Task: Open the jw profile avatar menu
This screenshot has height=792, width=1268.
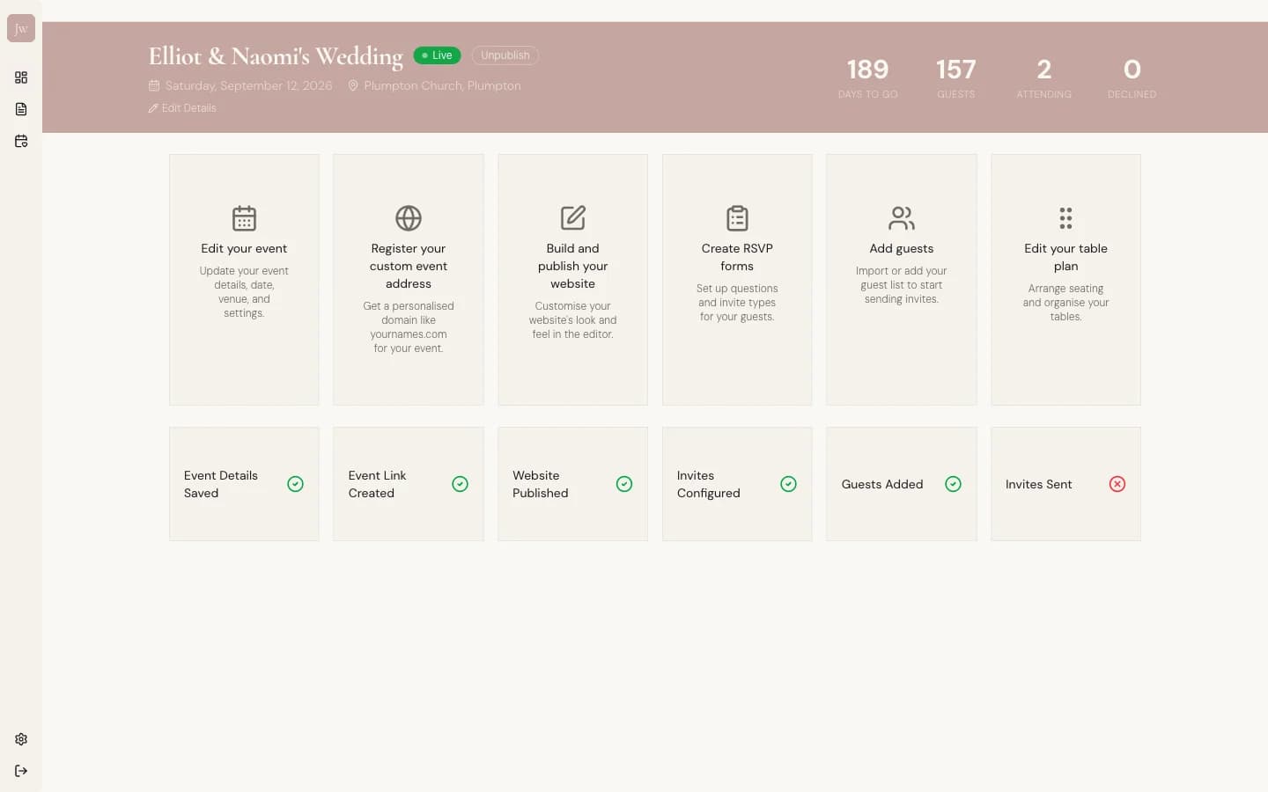Action: [20, 27]
